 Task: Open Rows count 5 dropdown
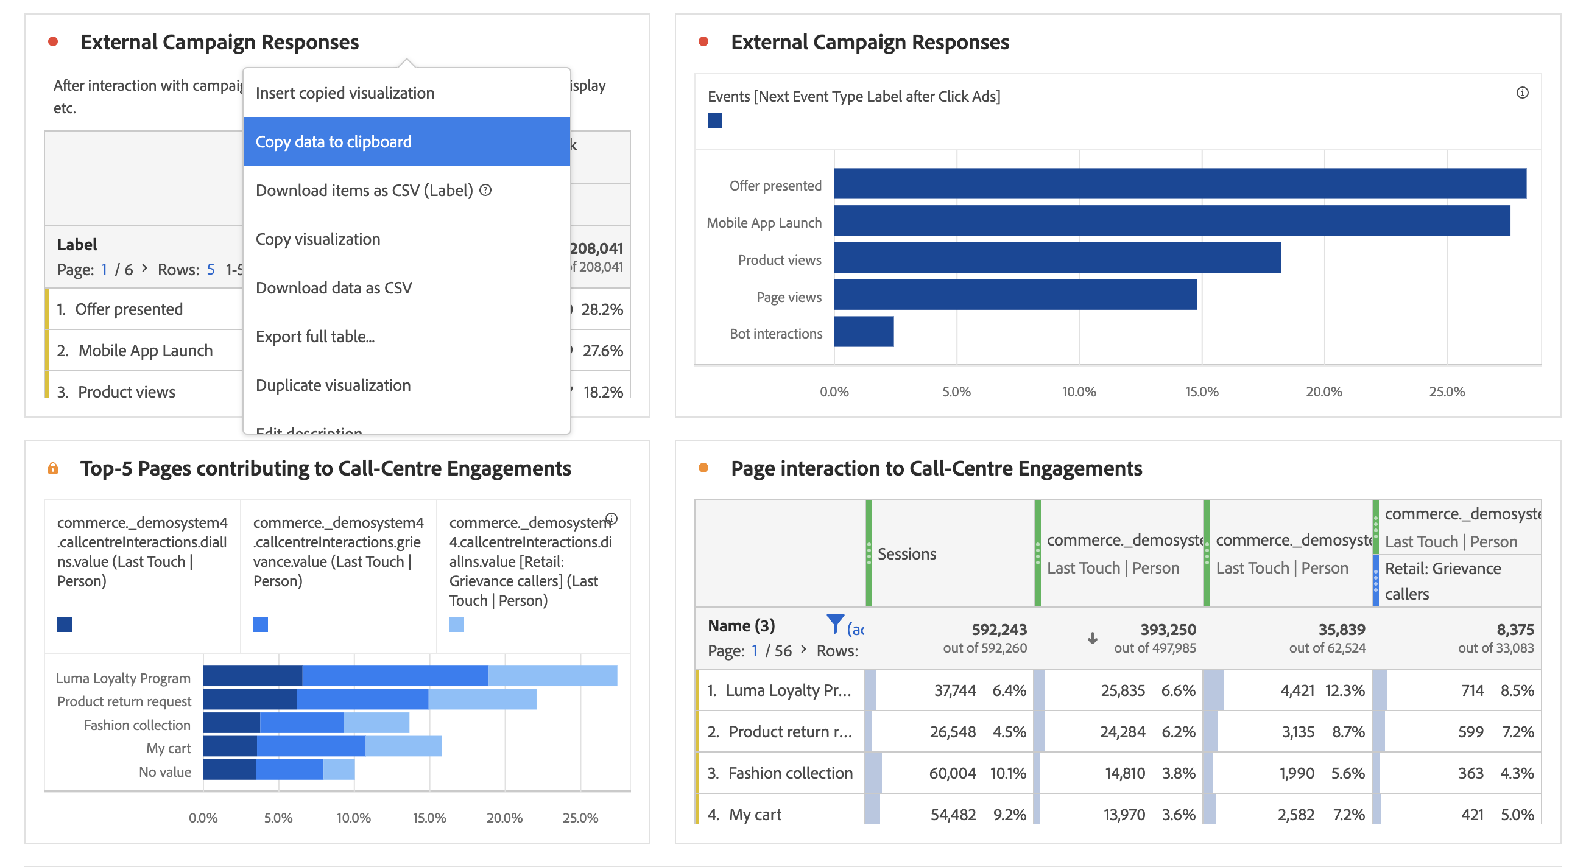click(211, 270)
